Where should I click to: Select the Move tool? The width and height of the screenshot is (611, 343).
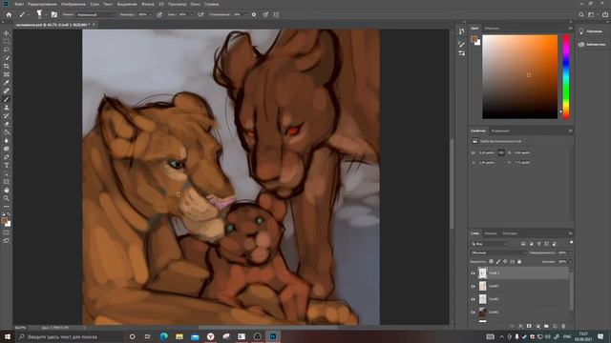point(7,33)
